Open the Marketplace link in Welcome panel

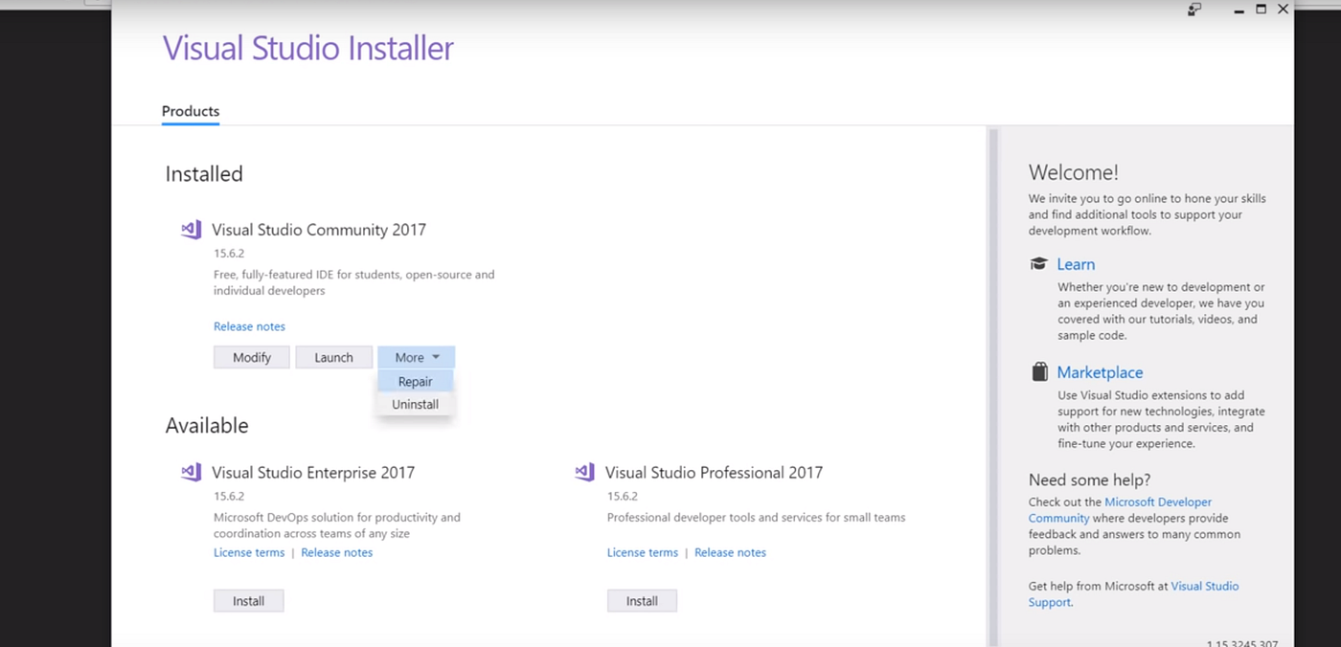[1100, 372]
